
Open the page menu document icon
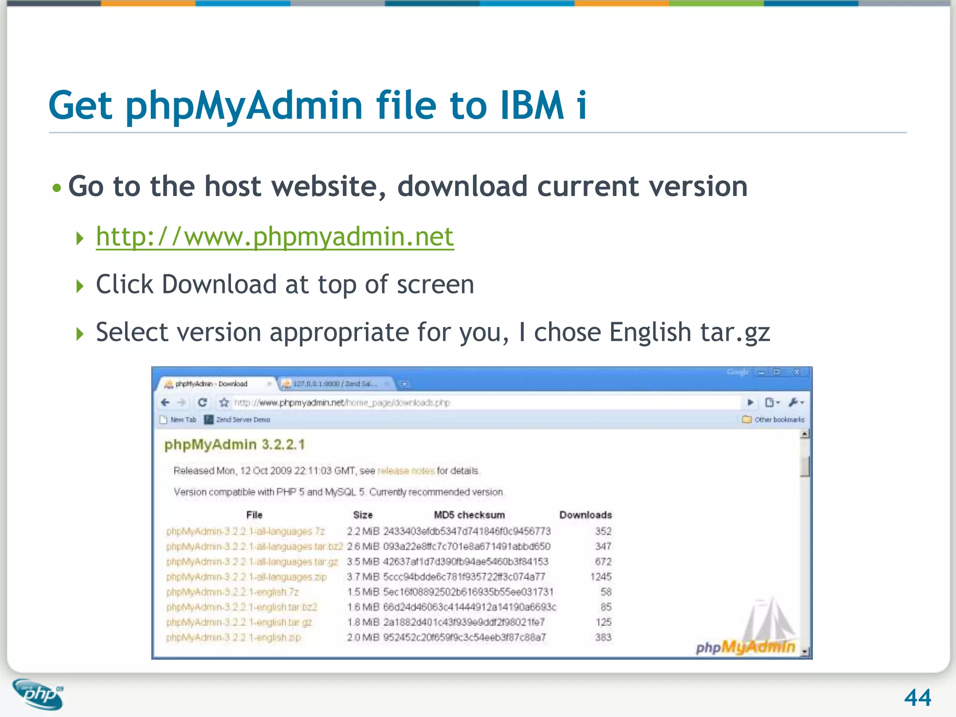772,402
